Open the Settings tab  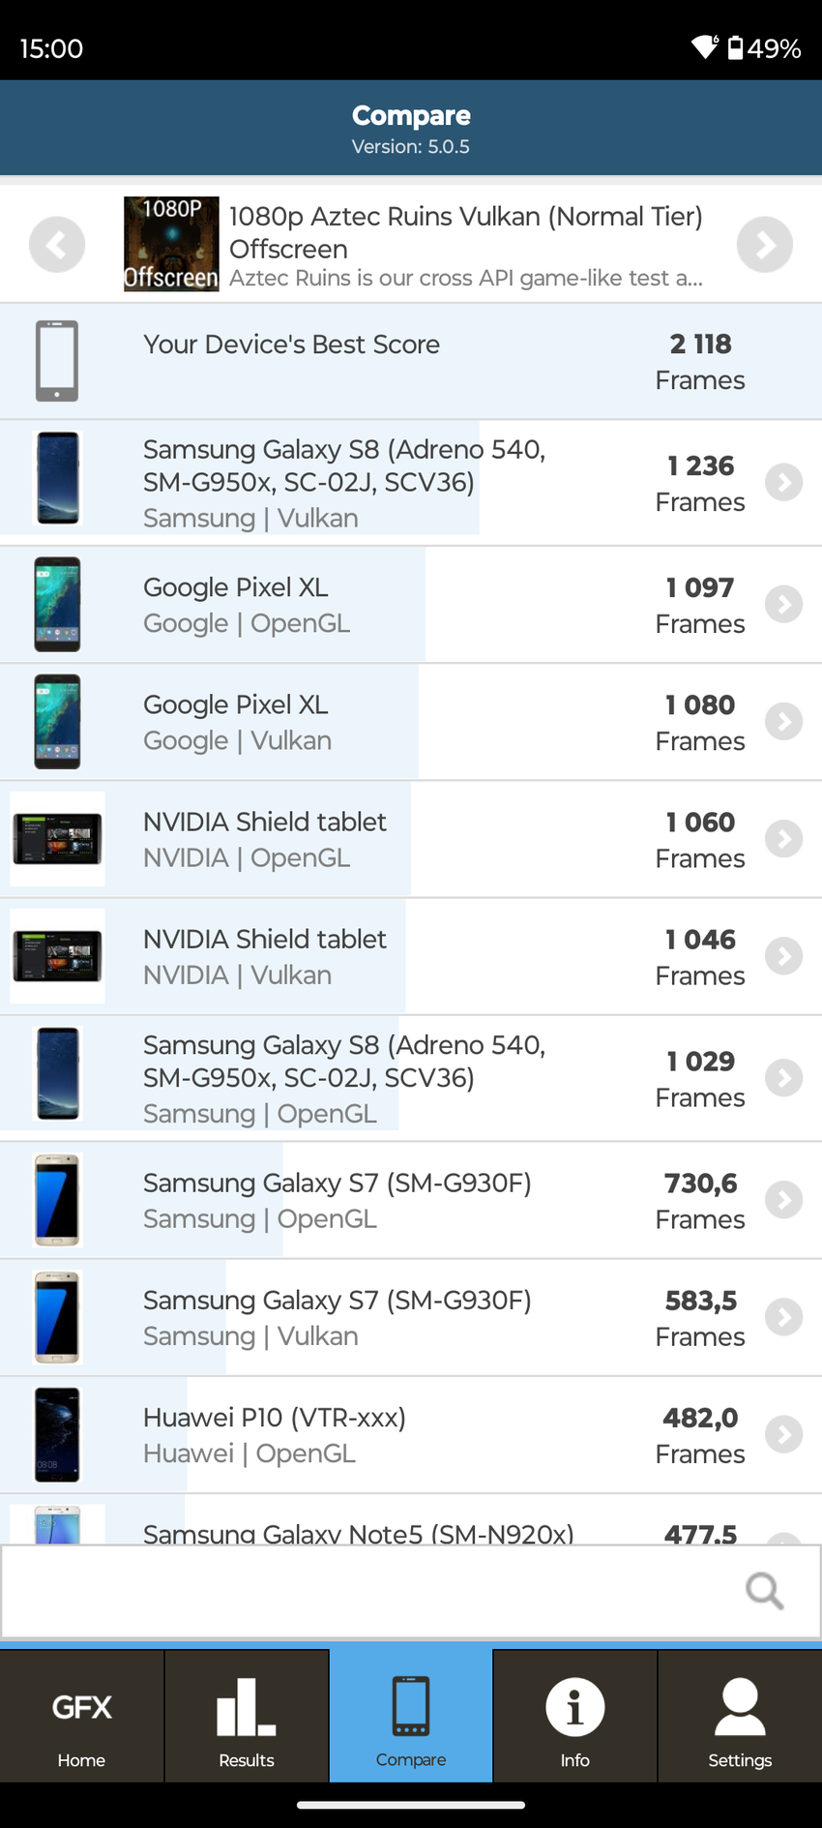(x=740, y=1717)
